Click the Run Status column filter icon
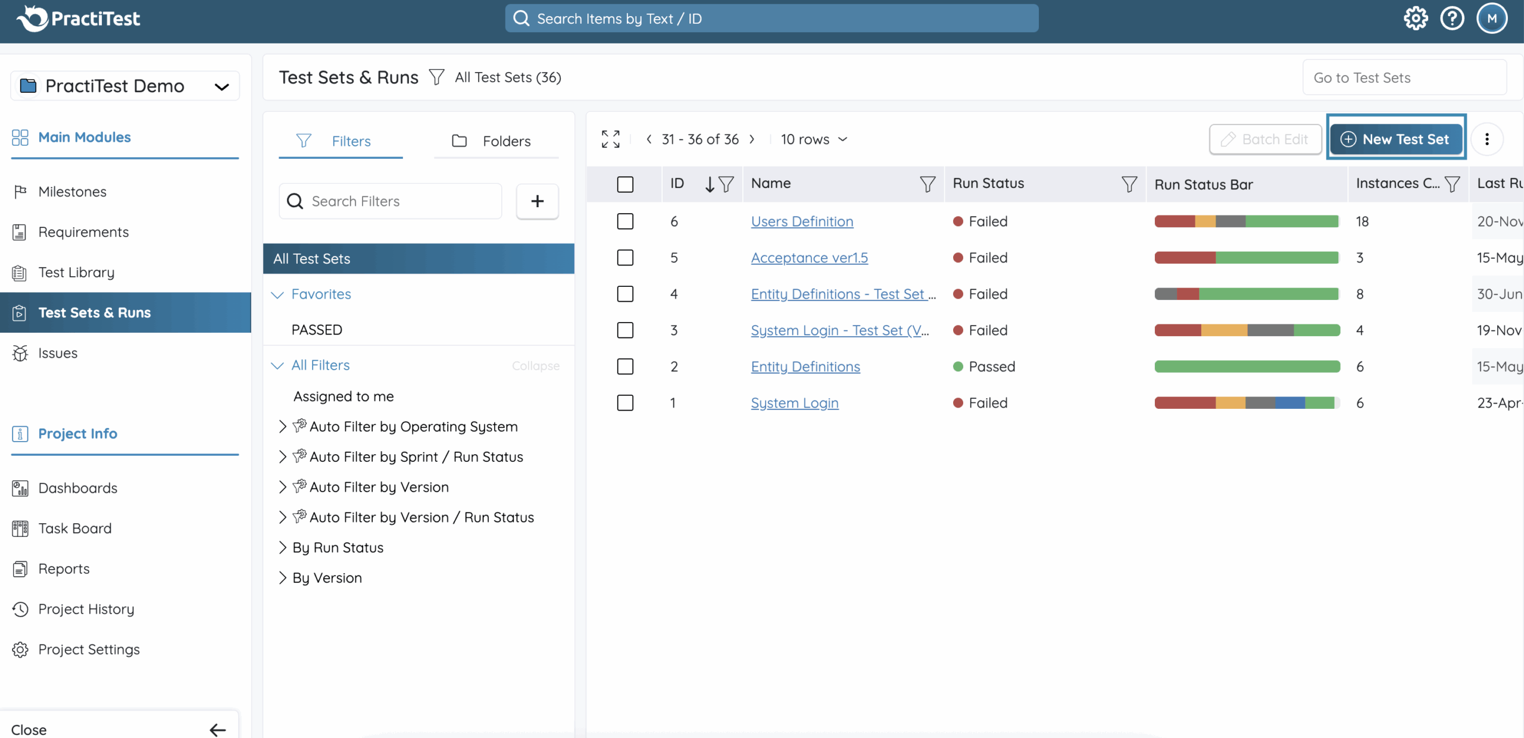This screenshot has width=1524, height=738. (x=1129, y=184)
